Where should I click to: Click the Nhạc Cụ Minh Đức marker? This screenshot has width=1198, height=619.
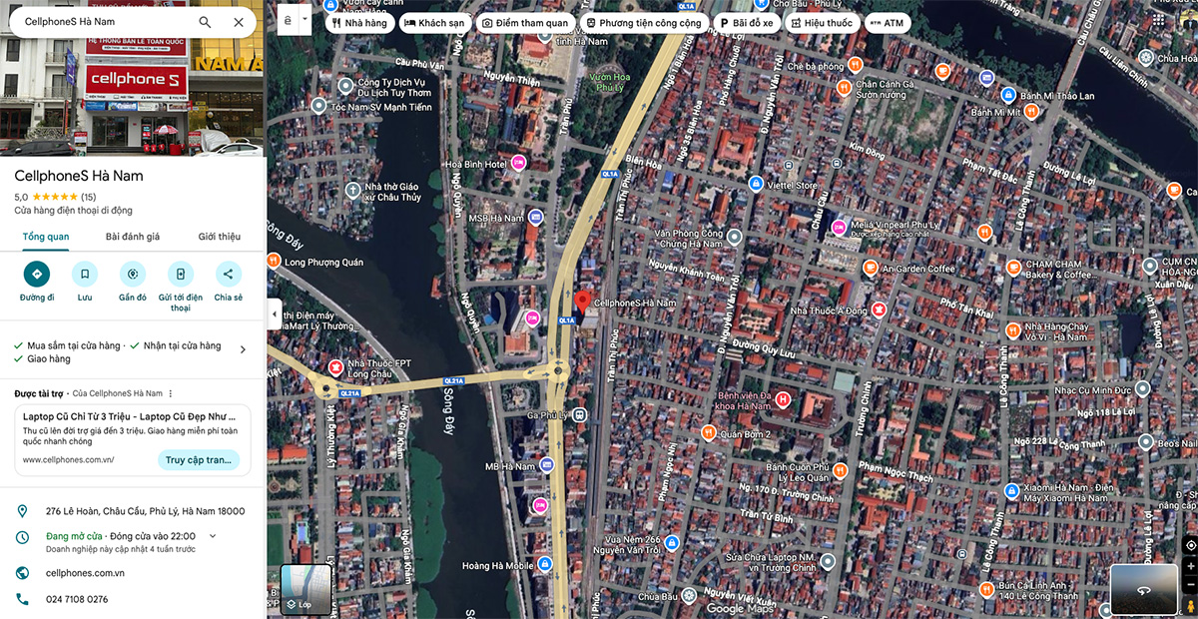point(1142,388)
